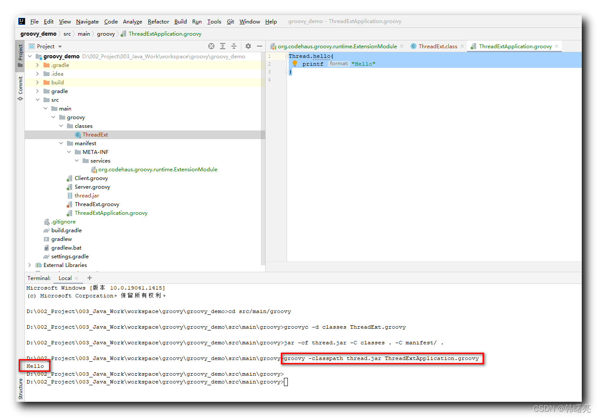Open the Build menu

(180, 21)
